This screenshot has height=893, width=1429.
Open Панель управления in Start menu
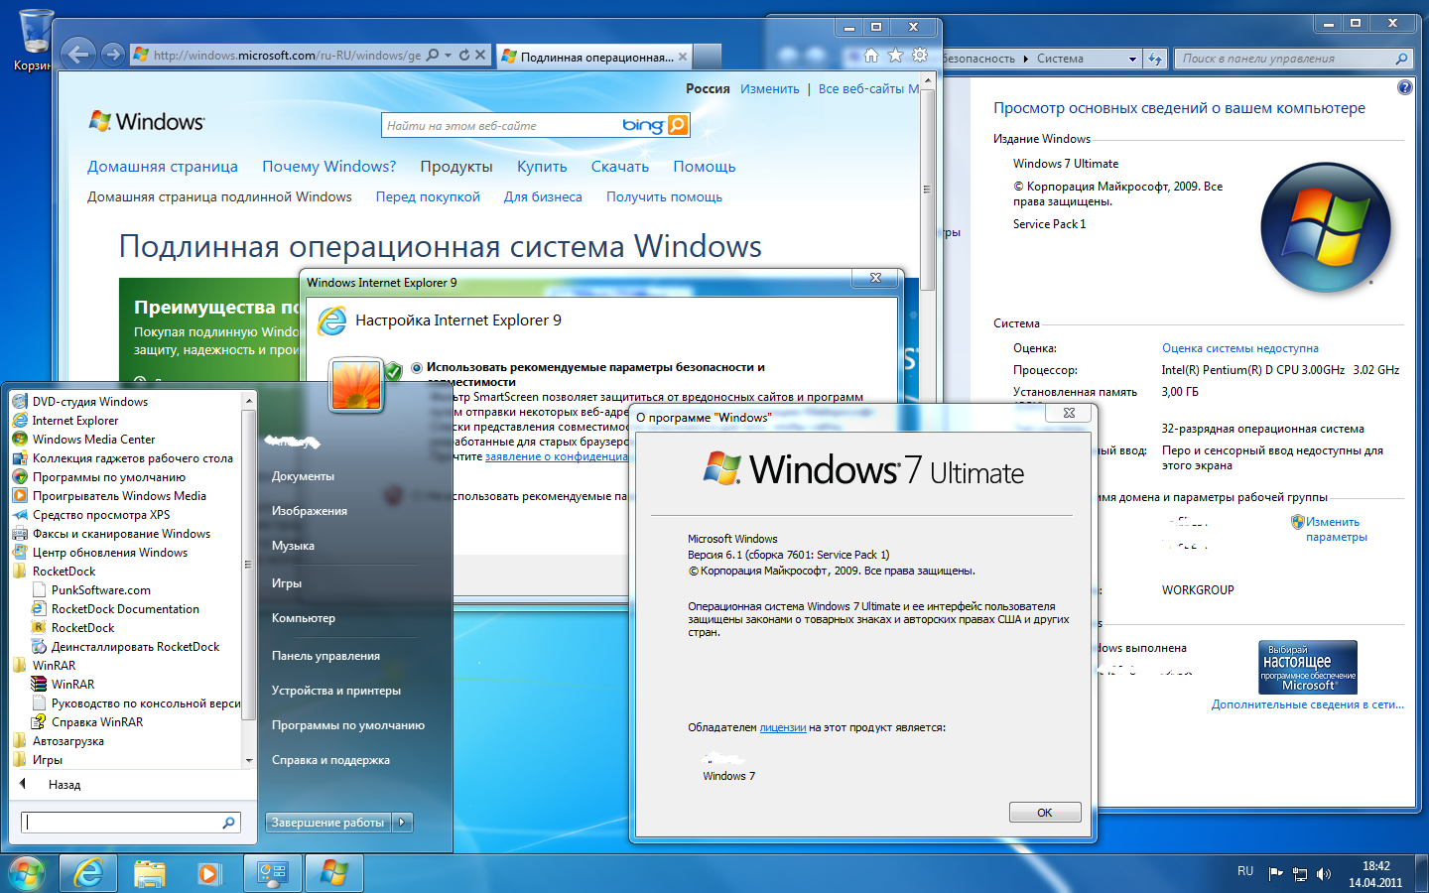325,656
